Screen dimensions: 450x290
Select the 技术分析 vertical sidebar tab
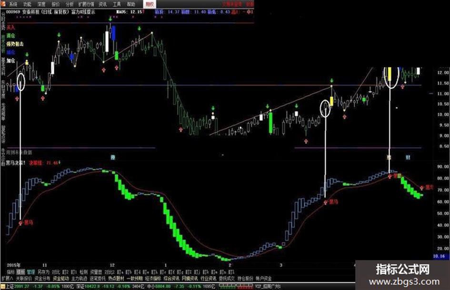click(3, 44)
